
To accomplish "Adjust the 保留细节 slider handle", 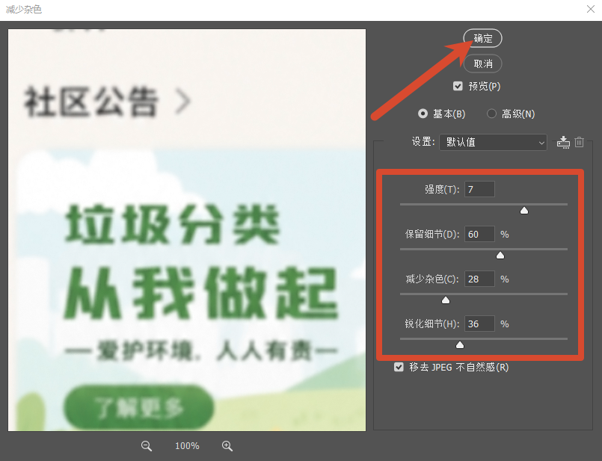I will click(x=500, y=256).
